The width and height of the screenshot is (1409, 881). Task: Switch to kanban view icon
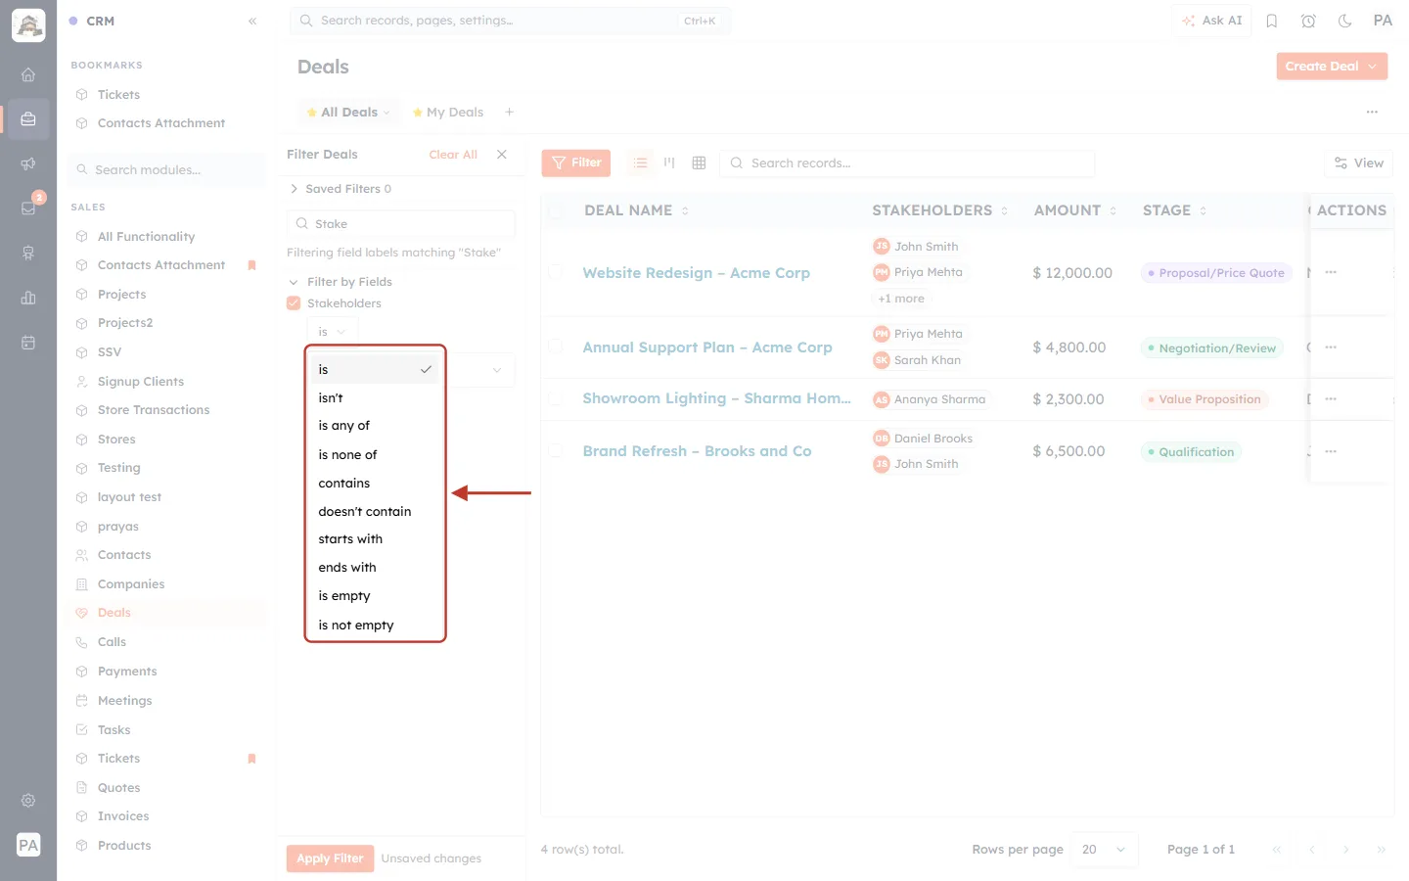click(669, 162)
